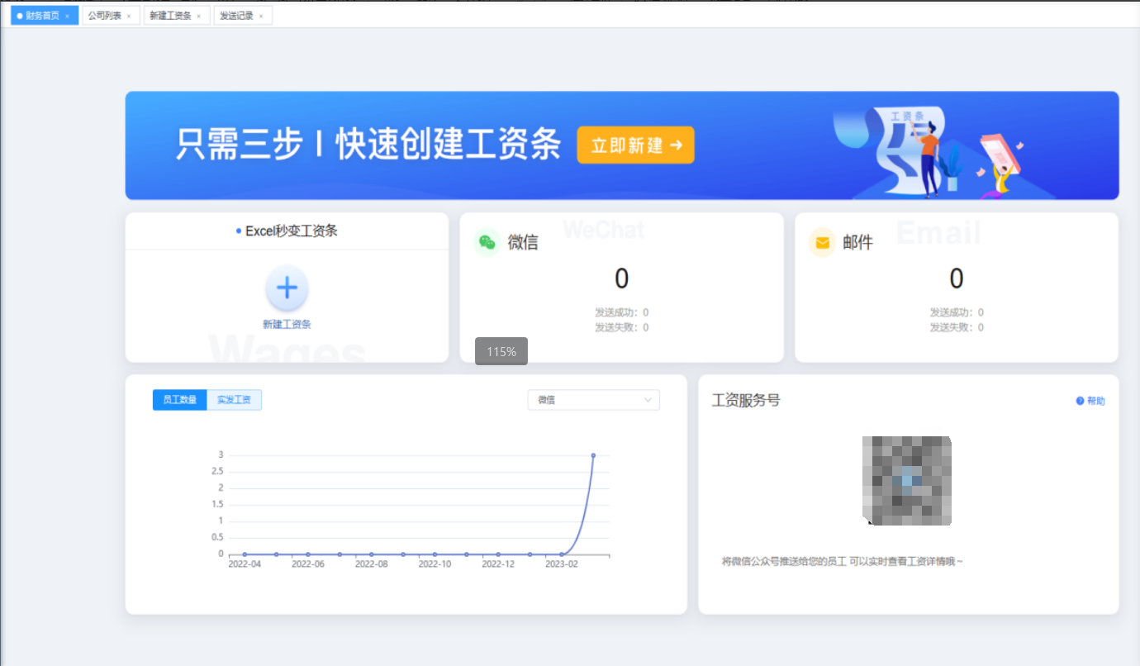Screen dimensions: 1140x666
Task: Select the 员工数量 chart toggle
Action: tap(179, 400)
